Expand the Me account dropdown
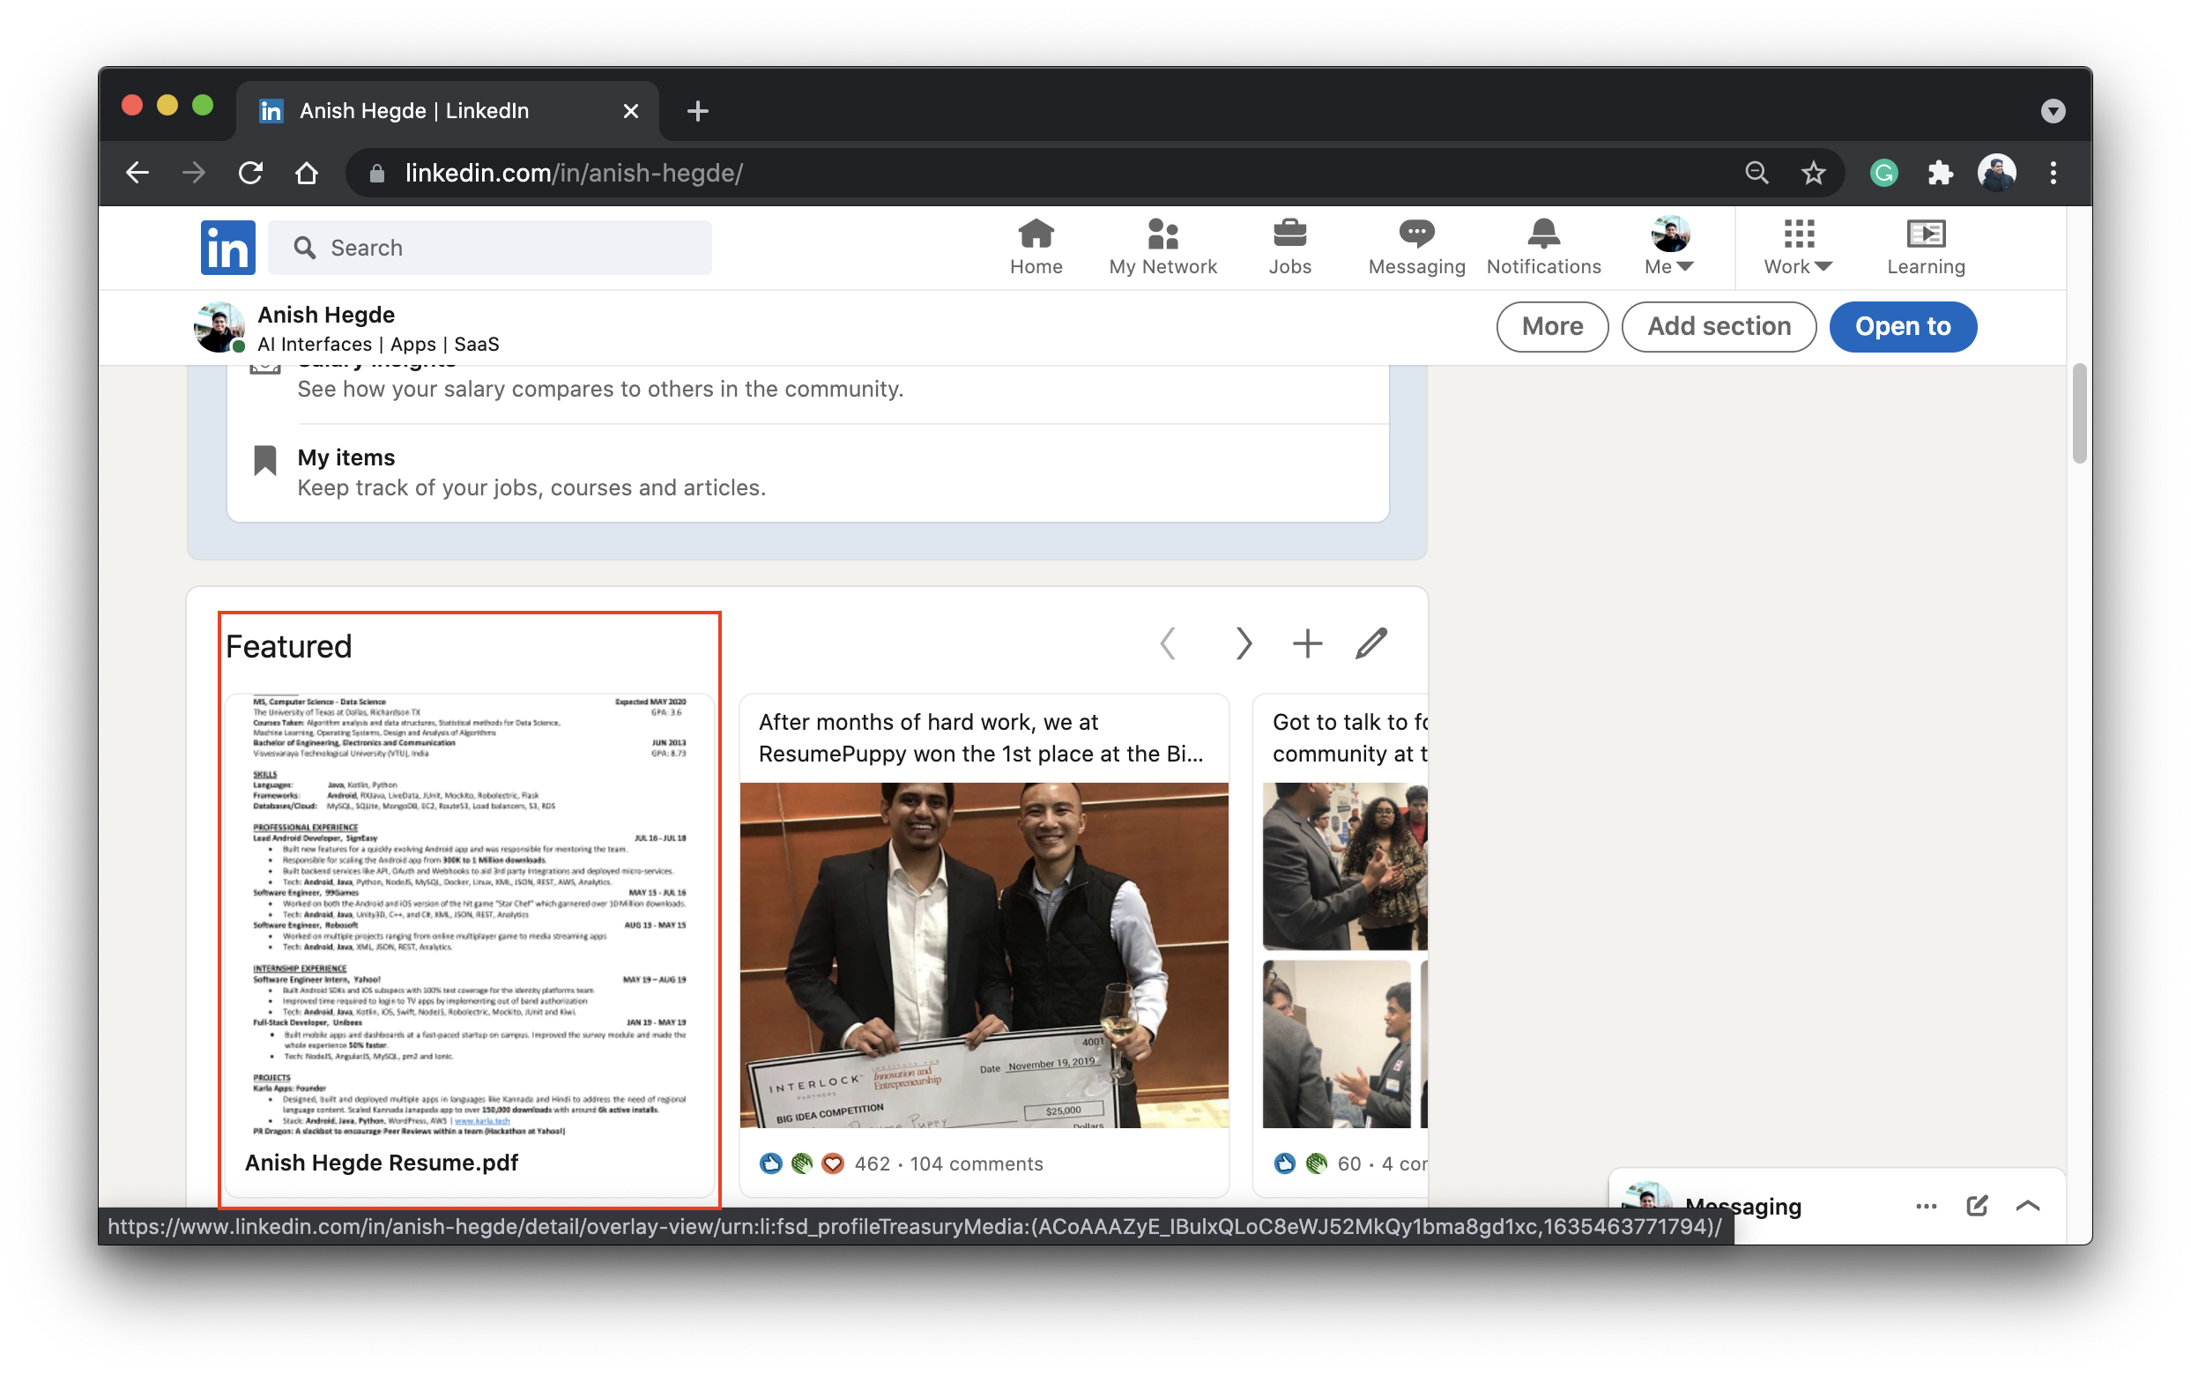 (1669, 247)
